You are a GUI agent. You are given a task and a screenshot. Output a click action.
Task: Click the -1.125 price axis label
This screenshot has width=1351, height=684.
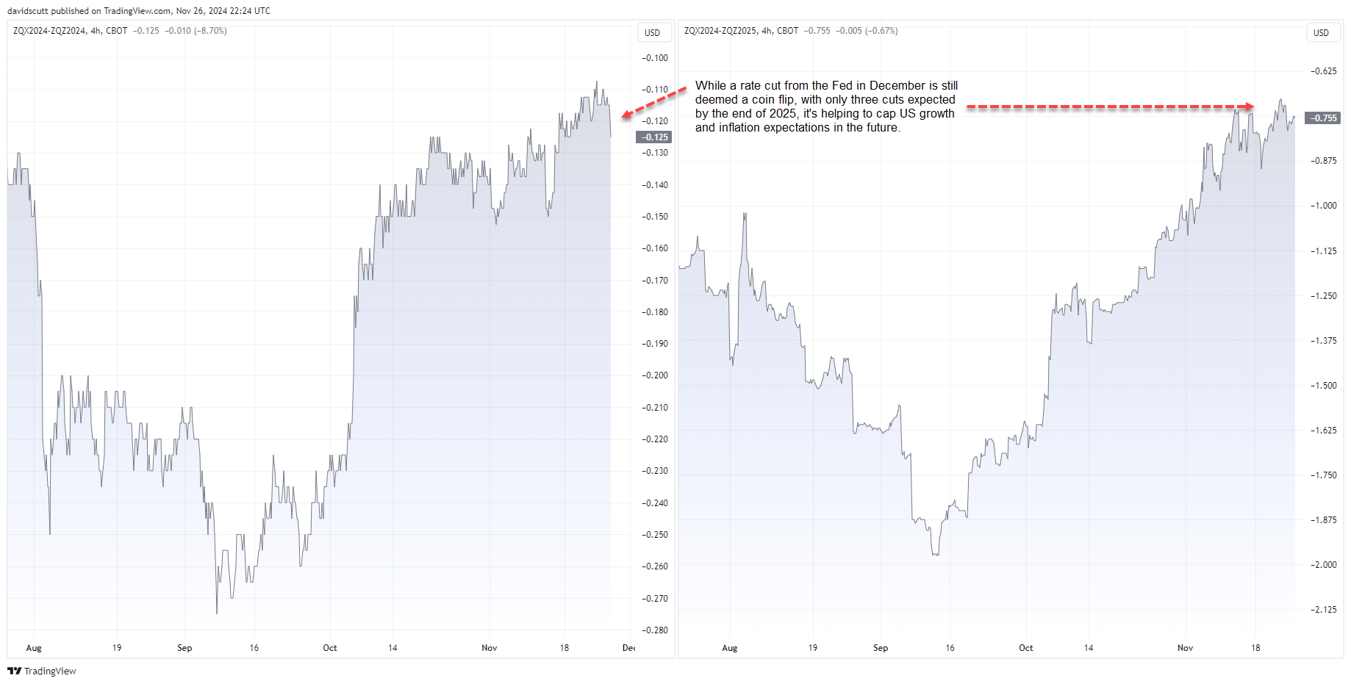(1323, 251)
